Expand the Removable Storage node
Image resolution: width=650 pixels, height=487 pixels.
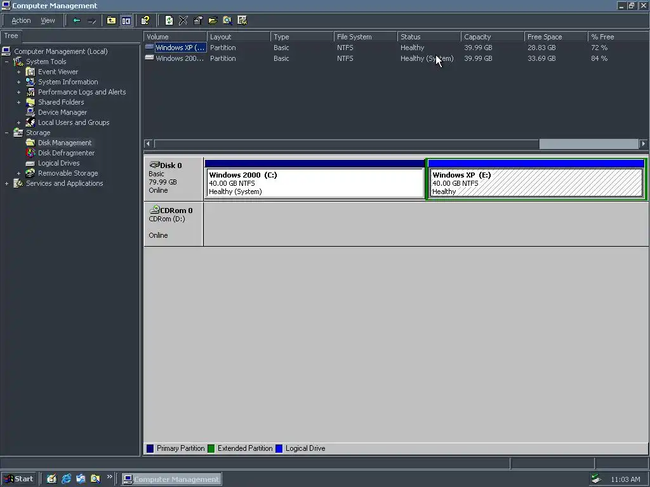[18, 173]
